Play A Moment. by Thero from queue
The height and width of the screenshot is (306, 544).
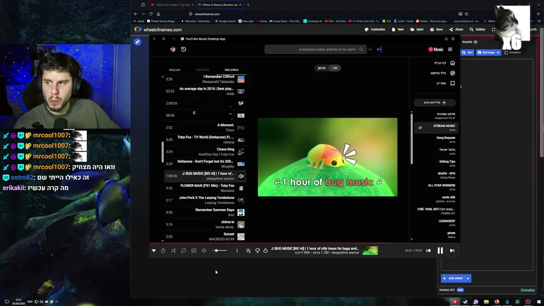pyautogui.click(x=205, y=127)
